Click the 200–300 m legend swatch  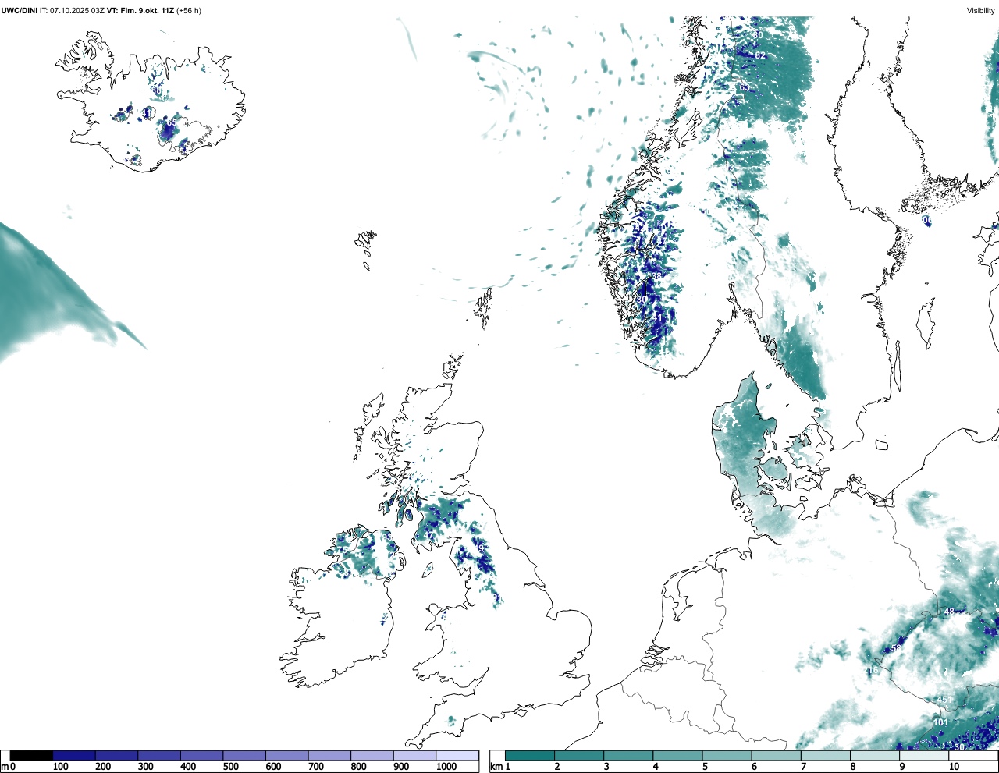click(117, 755)
